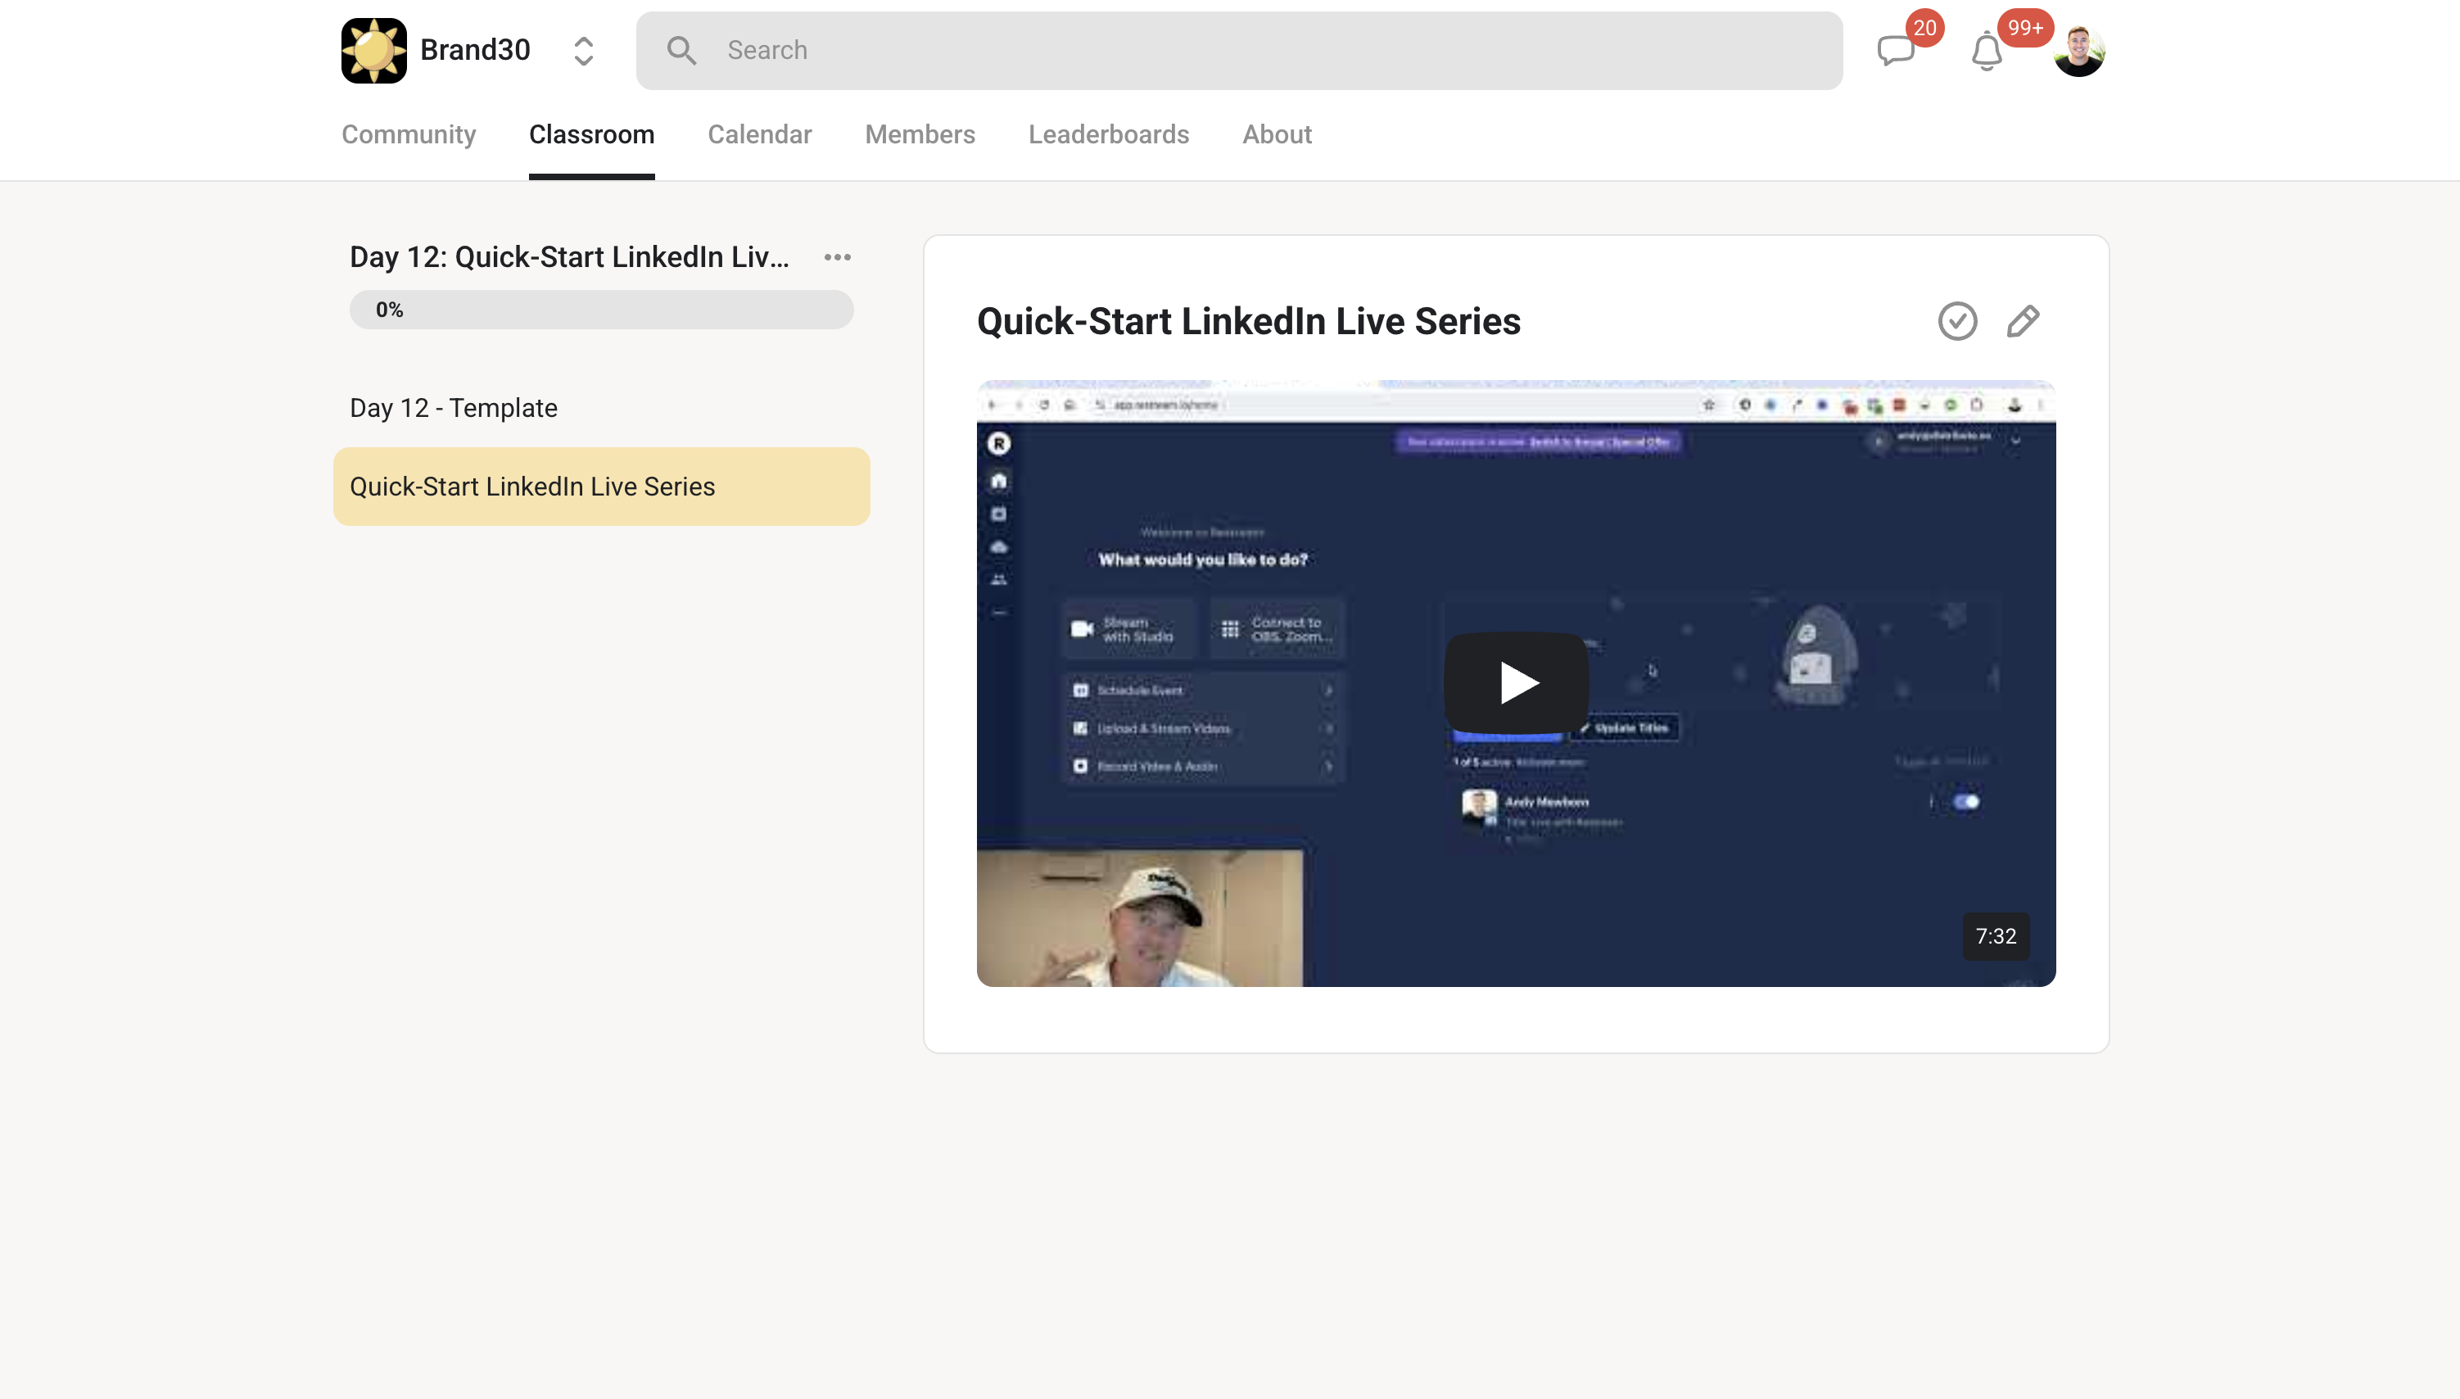
Task: Open the Leaderboards tab
Action: [1107, 134]
